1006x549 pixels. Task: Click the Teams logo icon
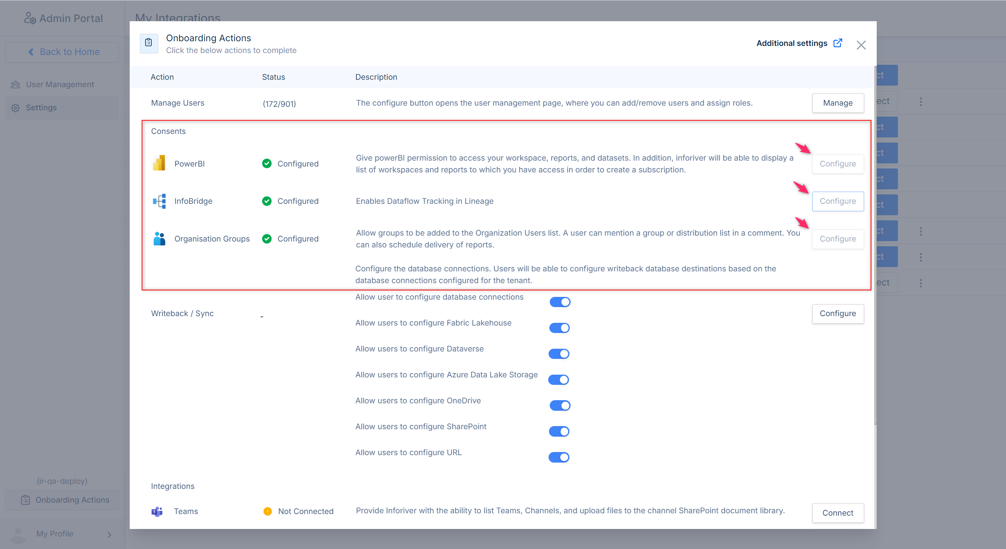[157, 511]
